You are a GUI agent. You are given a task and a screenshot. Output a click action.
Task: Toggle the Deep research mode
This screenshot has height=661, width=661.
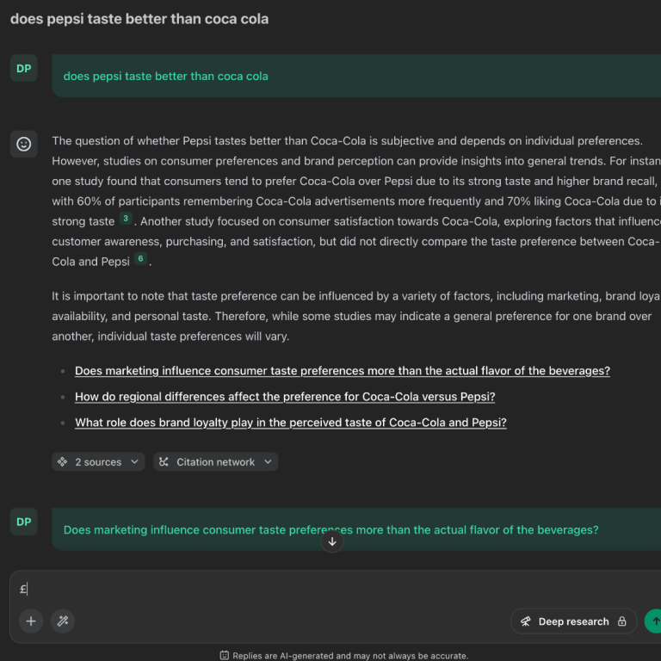click(x=573, y=621)
